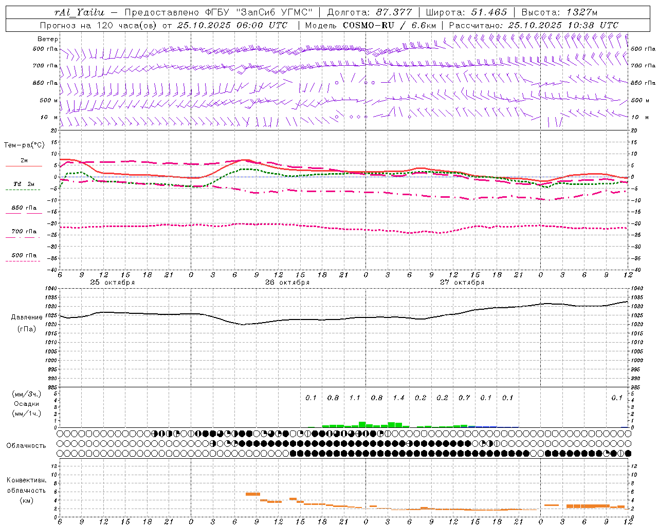The height and width of the screenshot is (526, 658).
Task: Click the "1.1" precipitation amount value
Action: (x=355, y=398)
